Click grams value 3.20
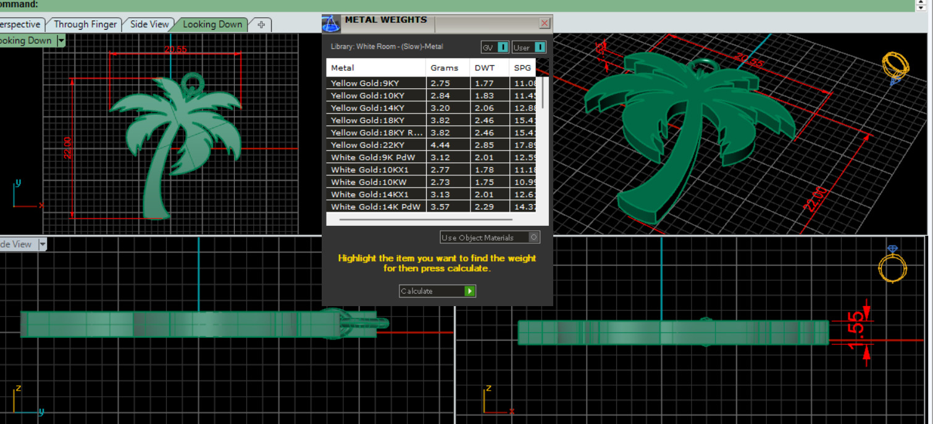933x424 pixels. (x=440, y=108)
